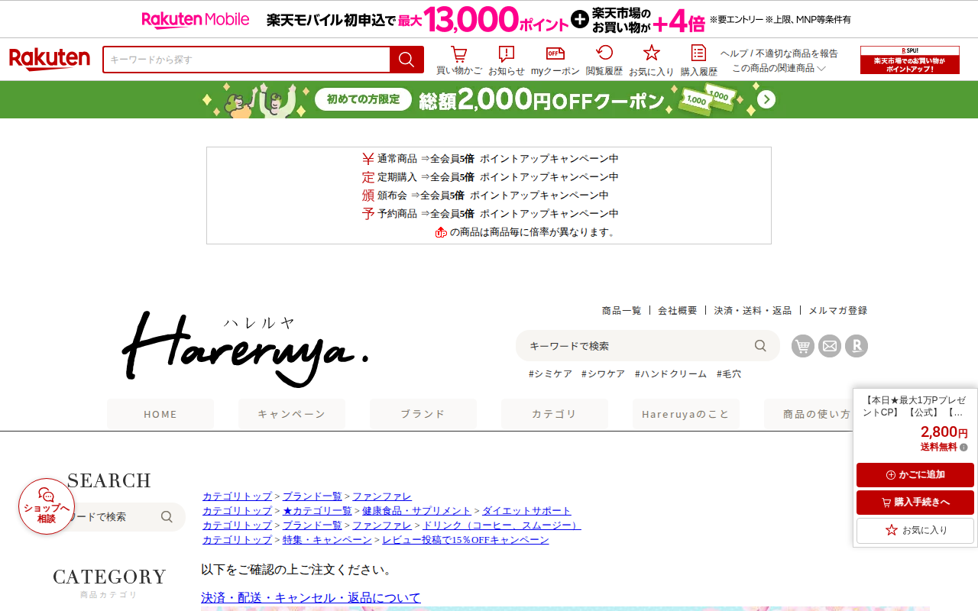978x611 pixels.
Task: Click the gray Rakuten R icon
Action: tap(857, 346)
